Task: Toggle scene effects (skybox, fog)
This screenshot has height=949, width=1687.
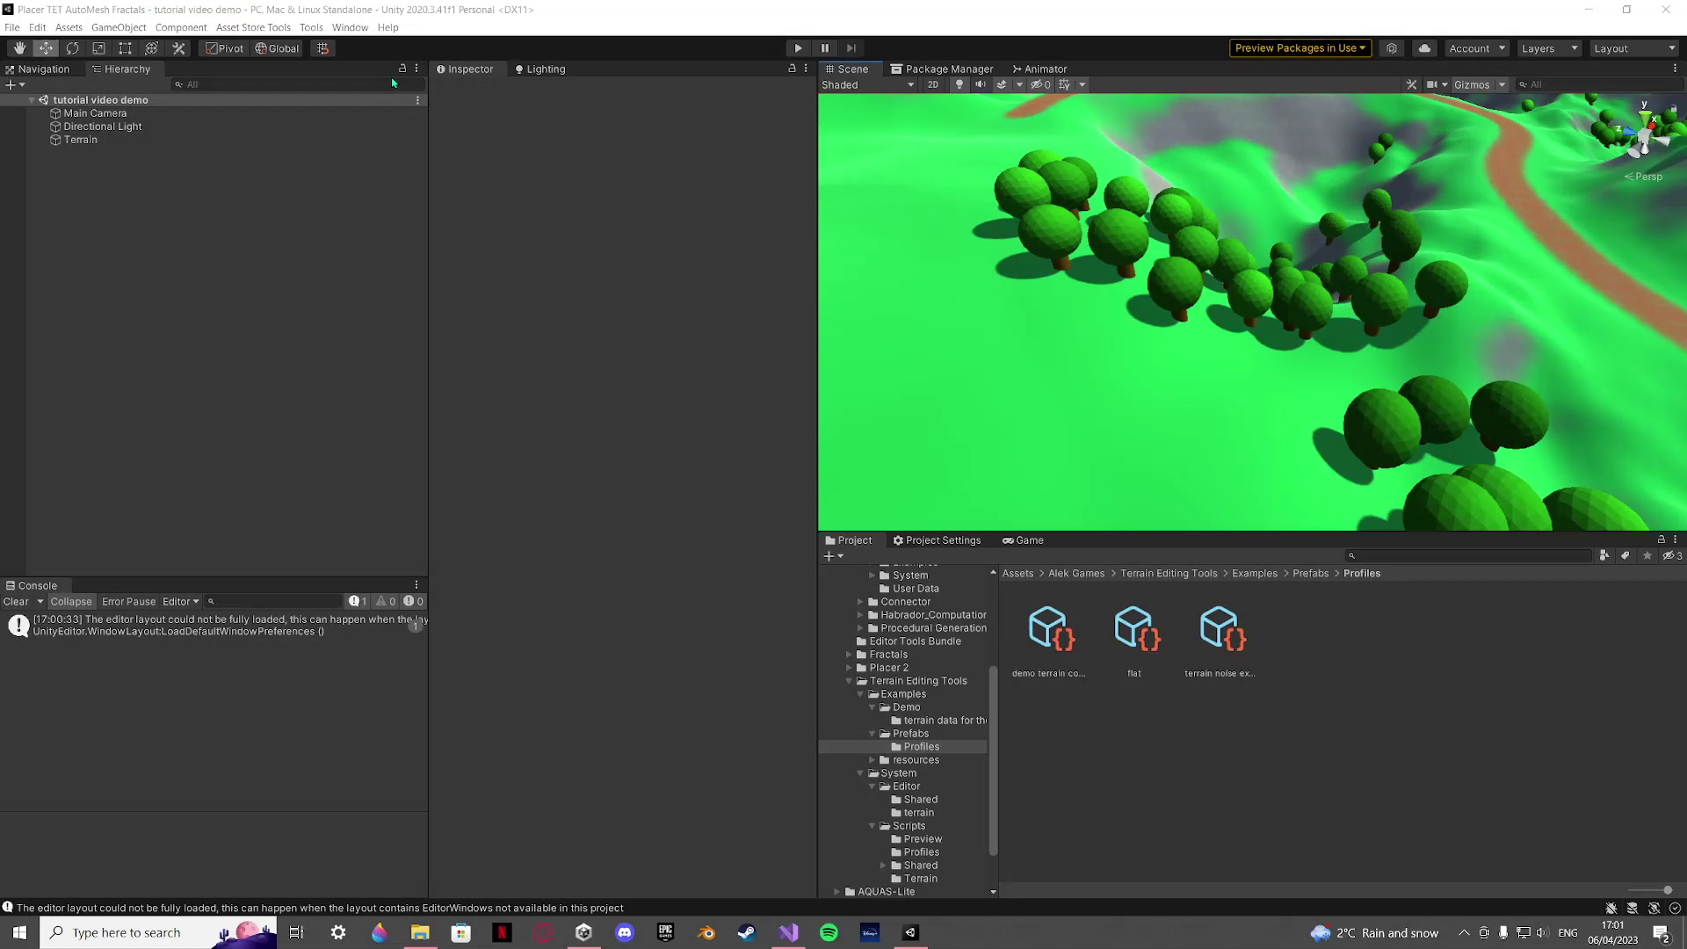Action: [x=1001, y=84]
